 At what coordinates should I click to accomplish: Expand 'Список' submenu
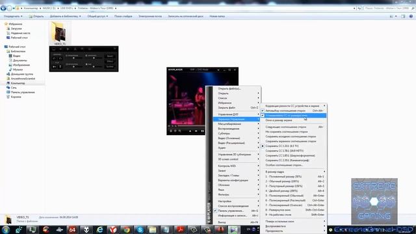pyautogui.click(x=237, y=98)
